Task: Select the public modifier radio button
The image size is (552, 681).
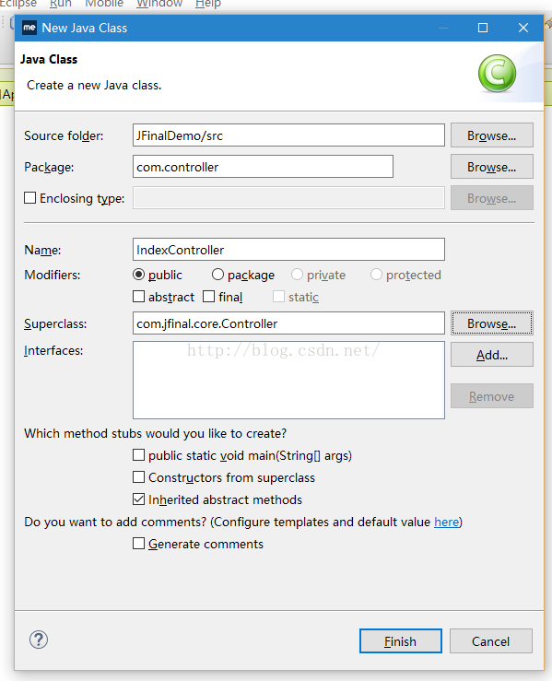Action: click(138, 275)
